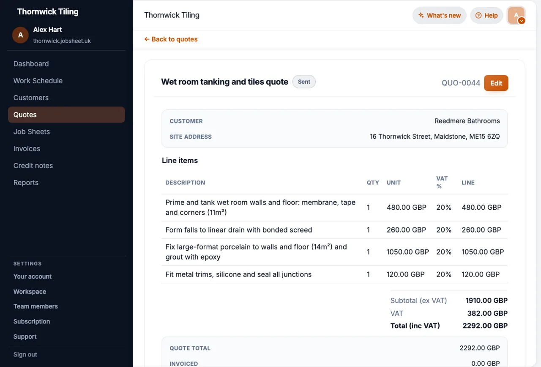Viewport: 541px width, 367px height.
Task: Click the sparkle icon in What's new
Action: [421, 16]
